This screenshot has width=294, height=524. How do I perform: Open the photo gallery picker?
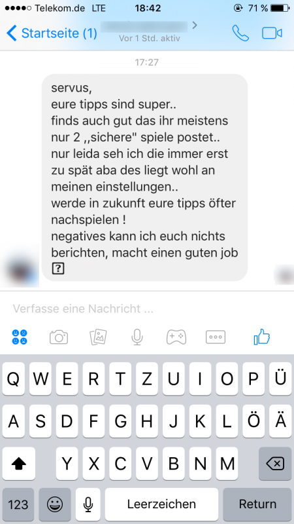coord(99,337)
